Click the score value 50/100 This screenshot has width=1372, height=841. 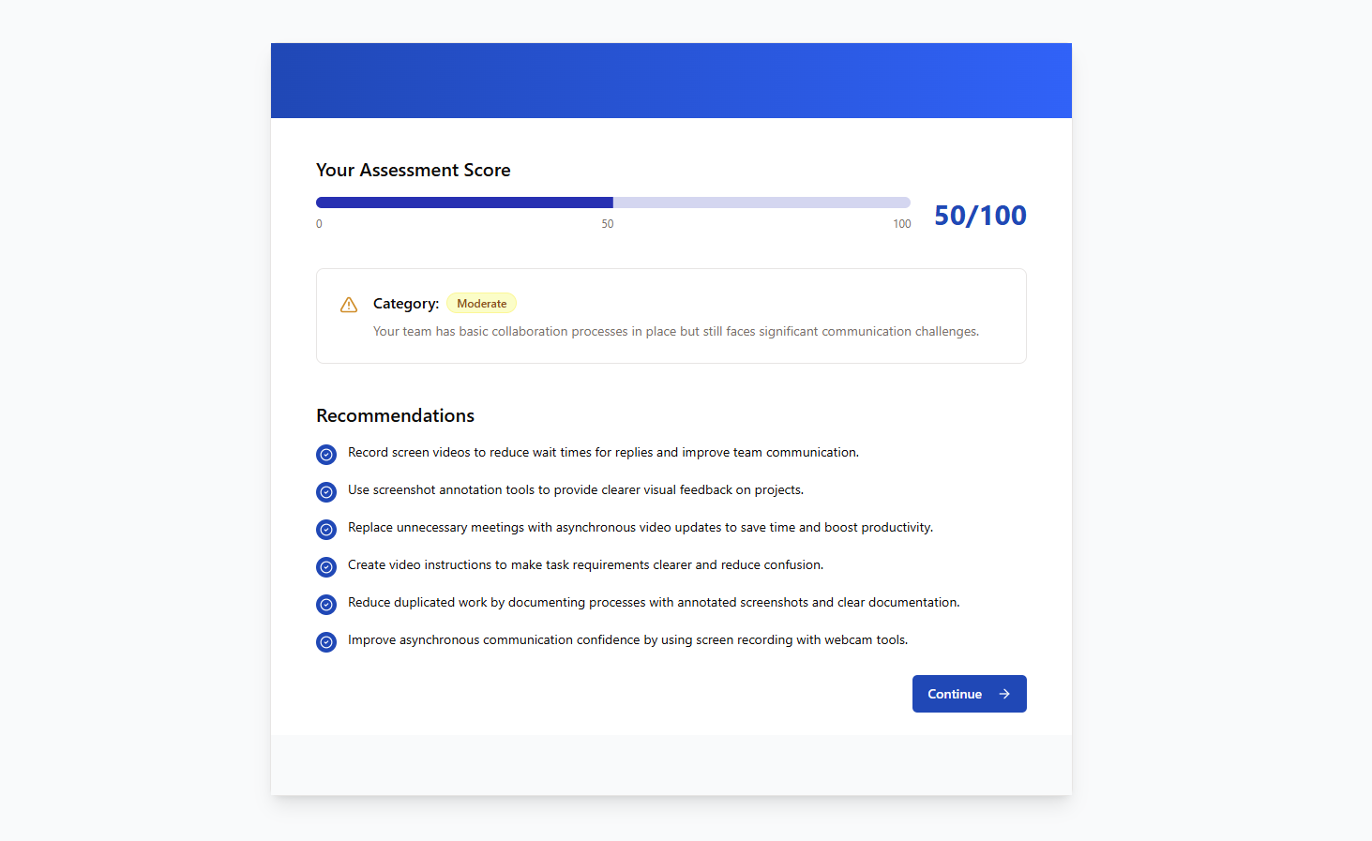979,215
